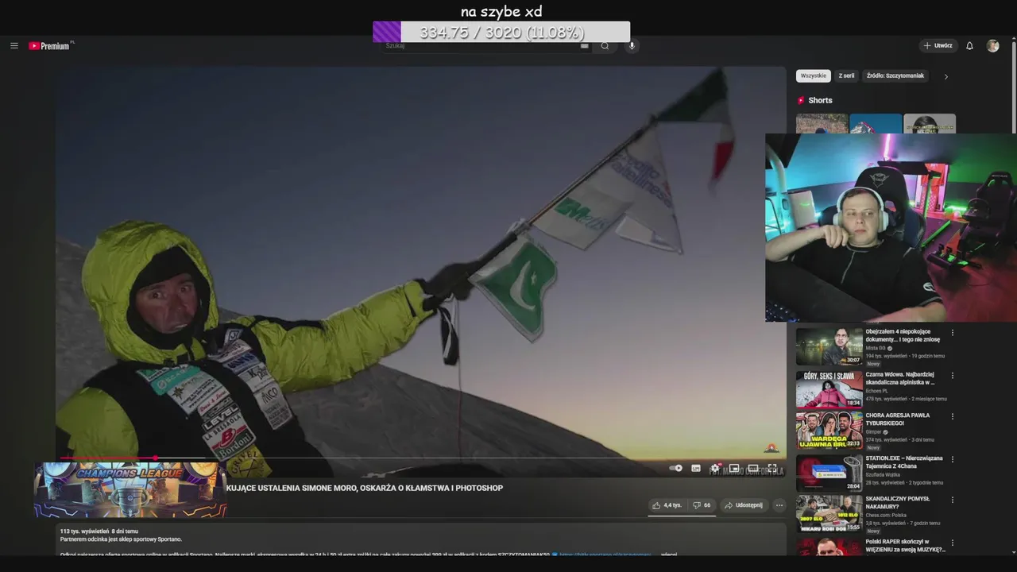Image resolution: width=1017 pixels, height=572 pixels.
Task: Show more filter chips with right arrow
Action: (945, 76)
